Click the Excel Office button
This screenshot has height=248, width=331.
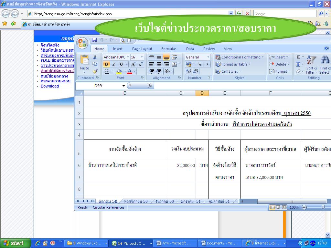pyautogui.click(x=82, y=43)
